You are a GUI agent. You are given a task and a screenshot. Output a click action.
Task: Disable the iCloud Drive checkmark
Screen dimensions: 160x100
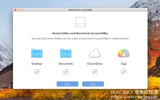coord(95,72)
